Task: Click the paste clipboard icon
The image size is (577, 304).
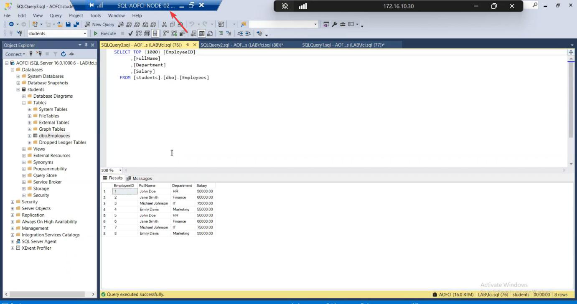Action: pos(180,24)
